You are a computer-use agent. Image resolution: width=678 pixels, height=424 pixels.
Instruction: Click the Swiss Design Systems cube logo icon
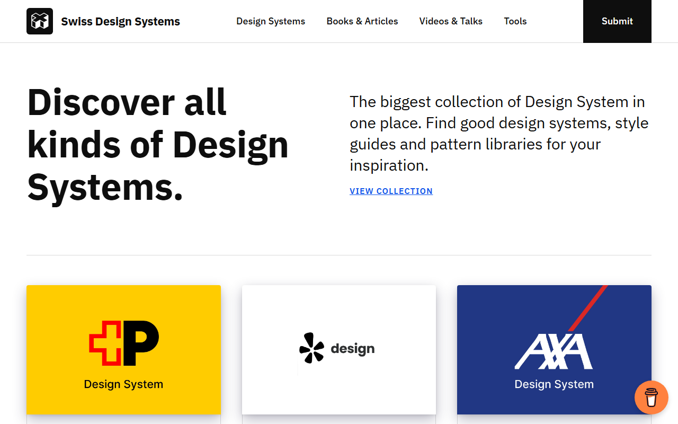[x=40, y=21]
